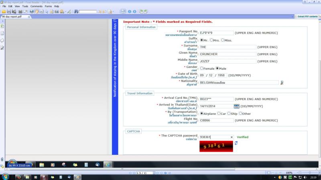Click the Print icon in toolbar
The height and width of the screenshot is (180, 321).
click(x=20, y=12)
